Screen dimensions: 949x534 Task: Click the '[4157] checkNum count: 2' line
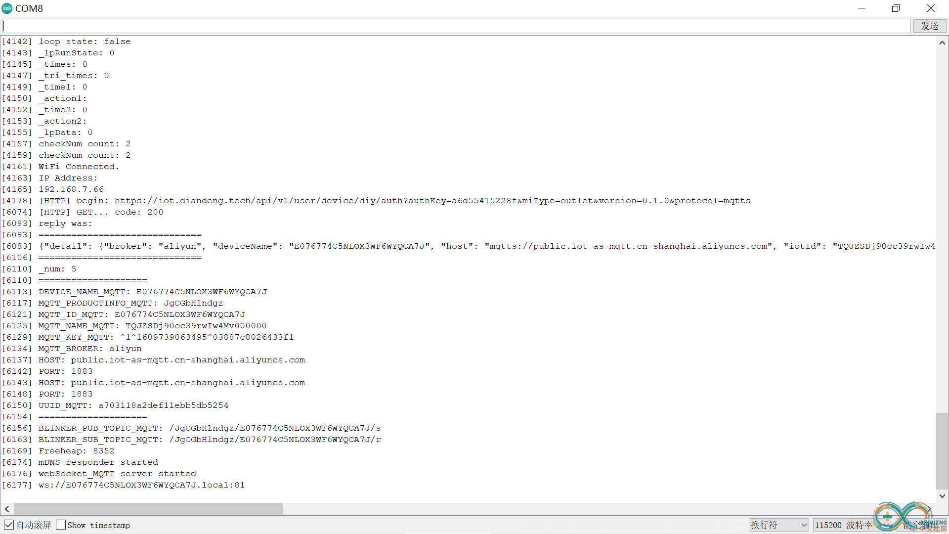point(66,144)
